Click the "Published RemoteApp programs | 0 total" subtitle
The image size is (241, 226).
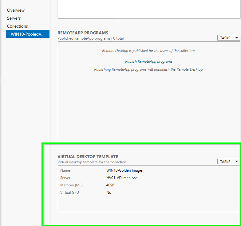[x=91, y=38]
